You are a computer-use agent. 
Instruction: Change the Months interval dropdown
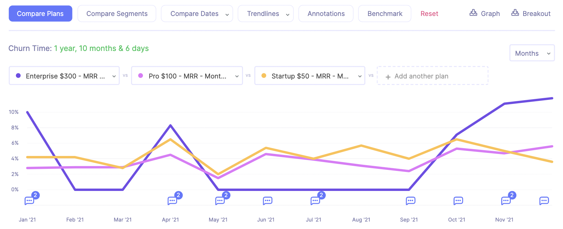532,53
